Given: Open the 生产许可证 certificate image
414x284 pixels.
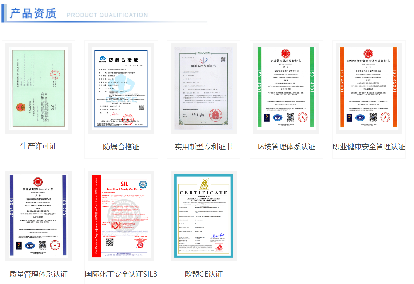Looking at the screenshot, I should (39, 87).
